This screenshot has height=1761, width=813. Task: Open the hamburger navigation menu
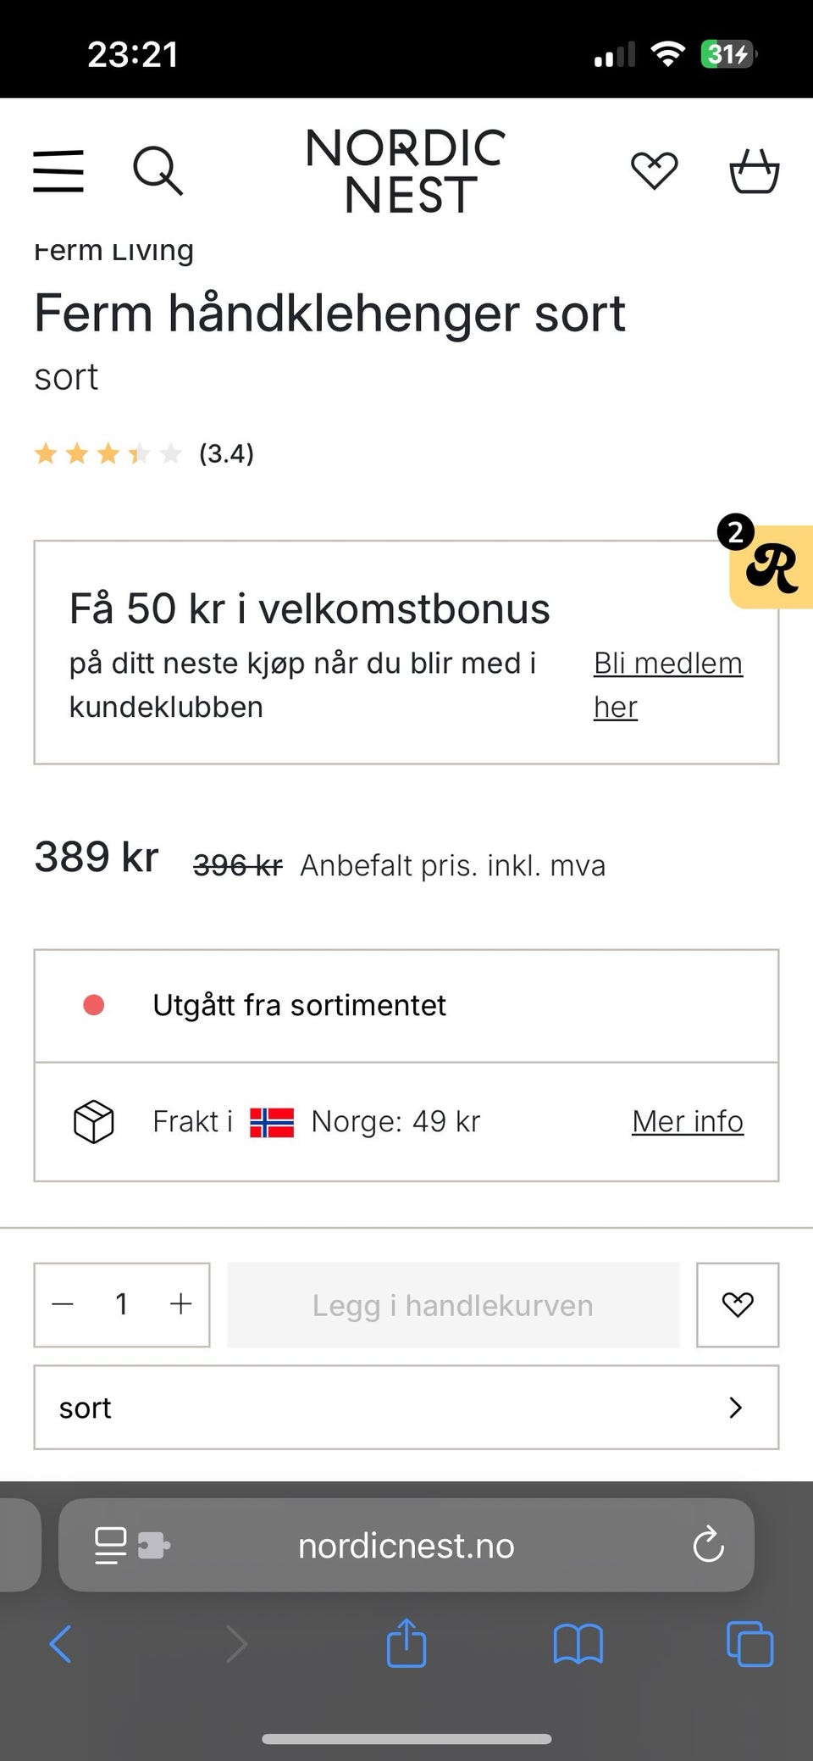point(58,171)
